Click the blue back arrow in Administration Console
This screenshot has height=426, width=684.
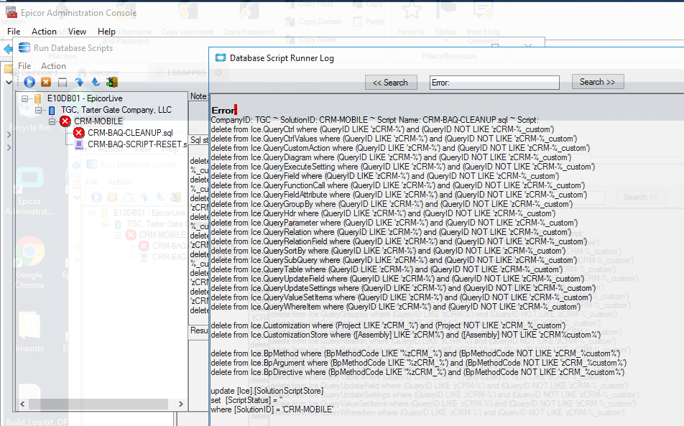click(x=8, y=49)
